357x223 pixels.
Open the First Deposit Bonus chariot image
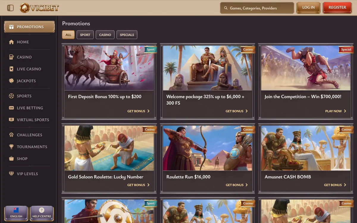pos(109,68)
